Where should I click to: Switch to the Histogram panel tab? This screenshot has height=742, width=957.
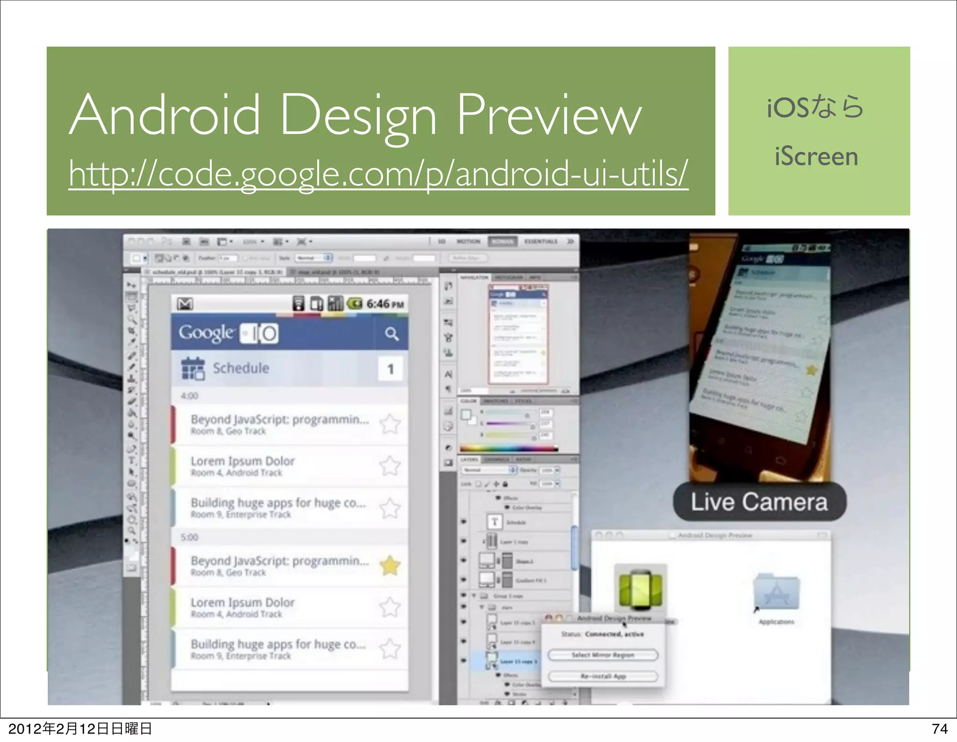coord(508,277)
